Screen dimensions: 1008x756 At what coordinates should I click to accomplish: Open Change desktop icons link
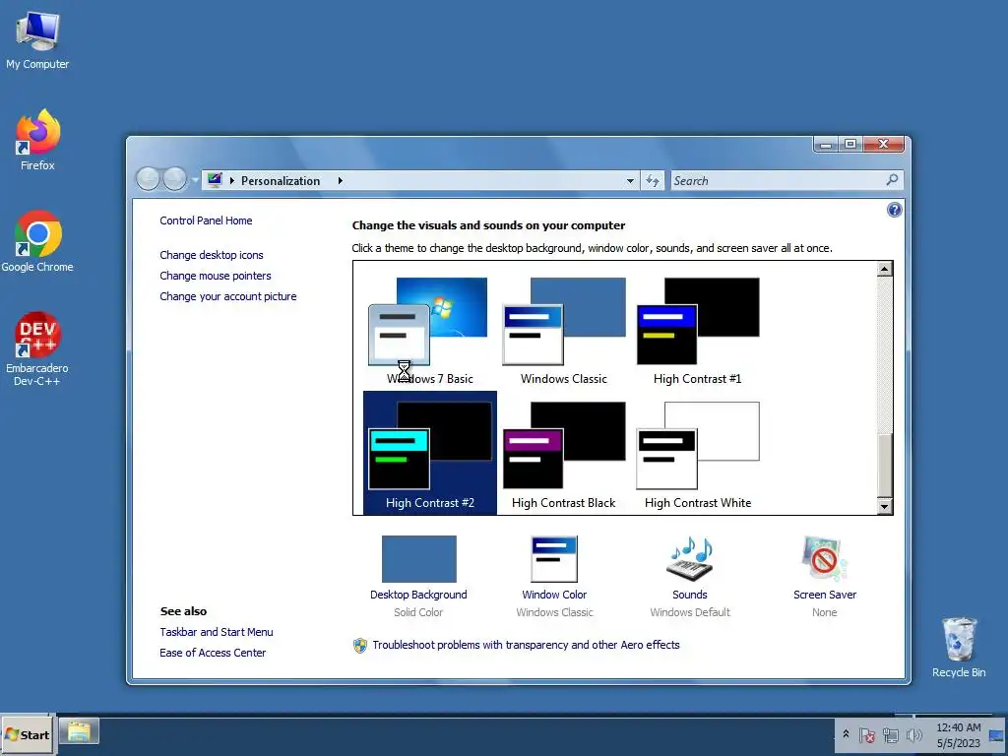tap(212, 255)
